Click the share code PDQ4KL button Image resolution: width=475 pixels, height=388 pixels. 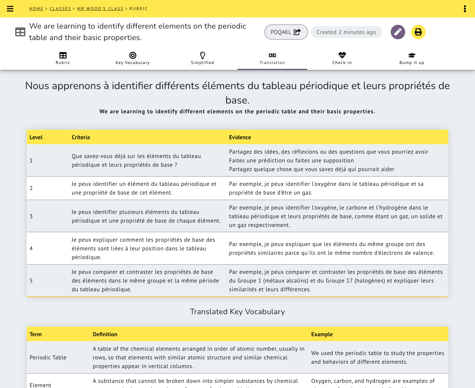286,32
